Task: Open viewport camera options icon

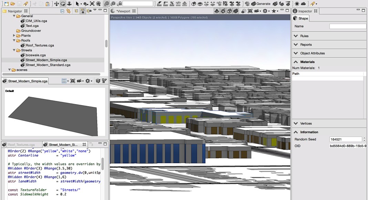Action: (257, 11)
